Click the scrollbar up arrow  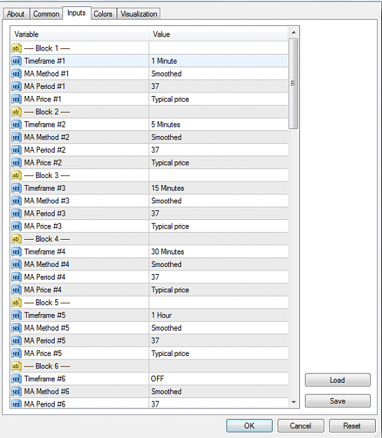point(294,32)
